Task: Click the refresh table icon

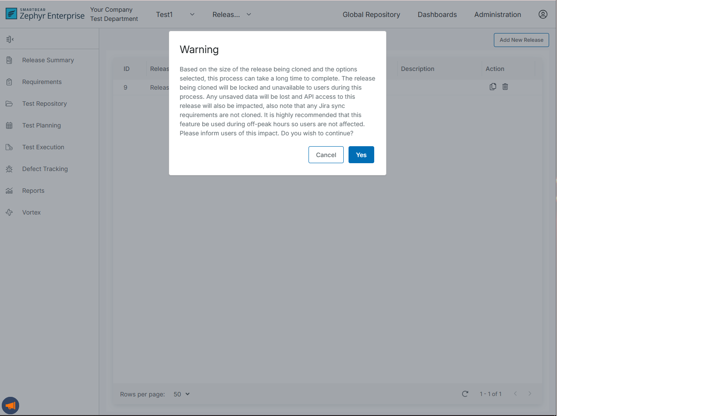Action: click(x=465, y=394)
